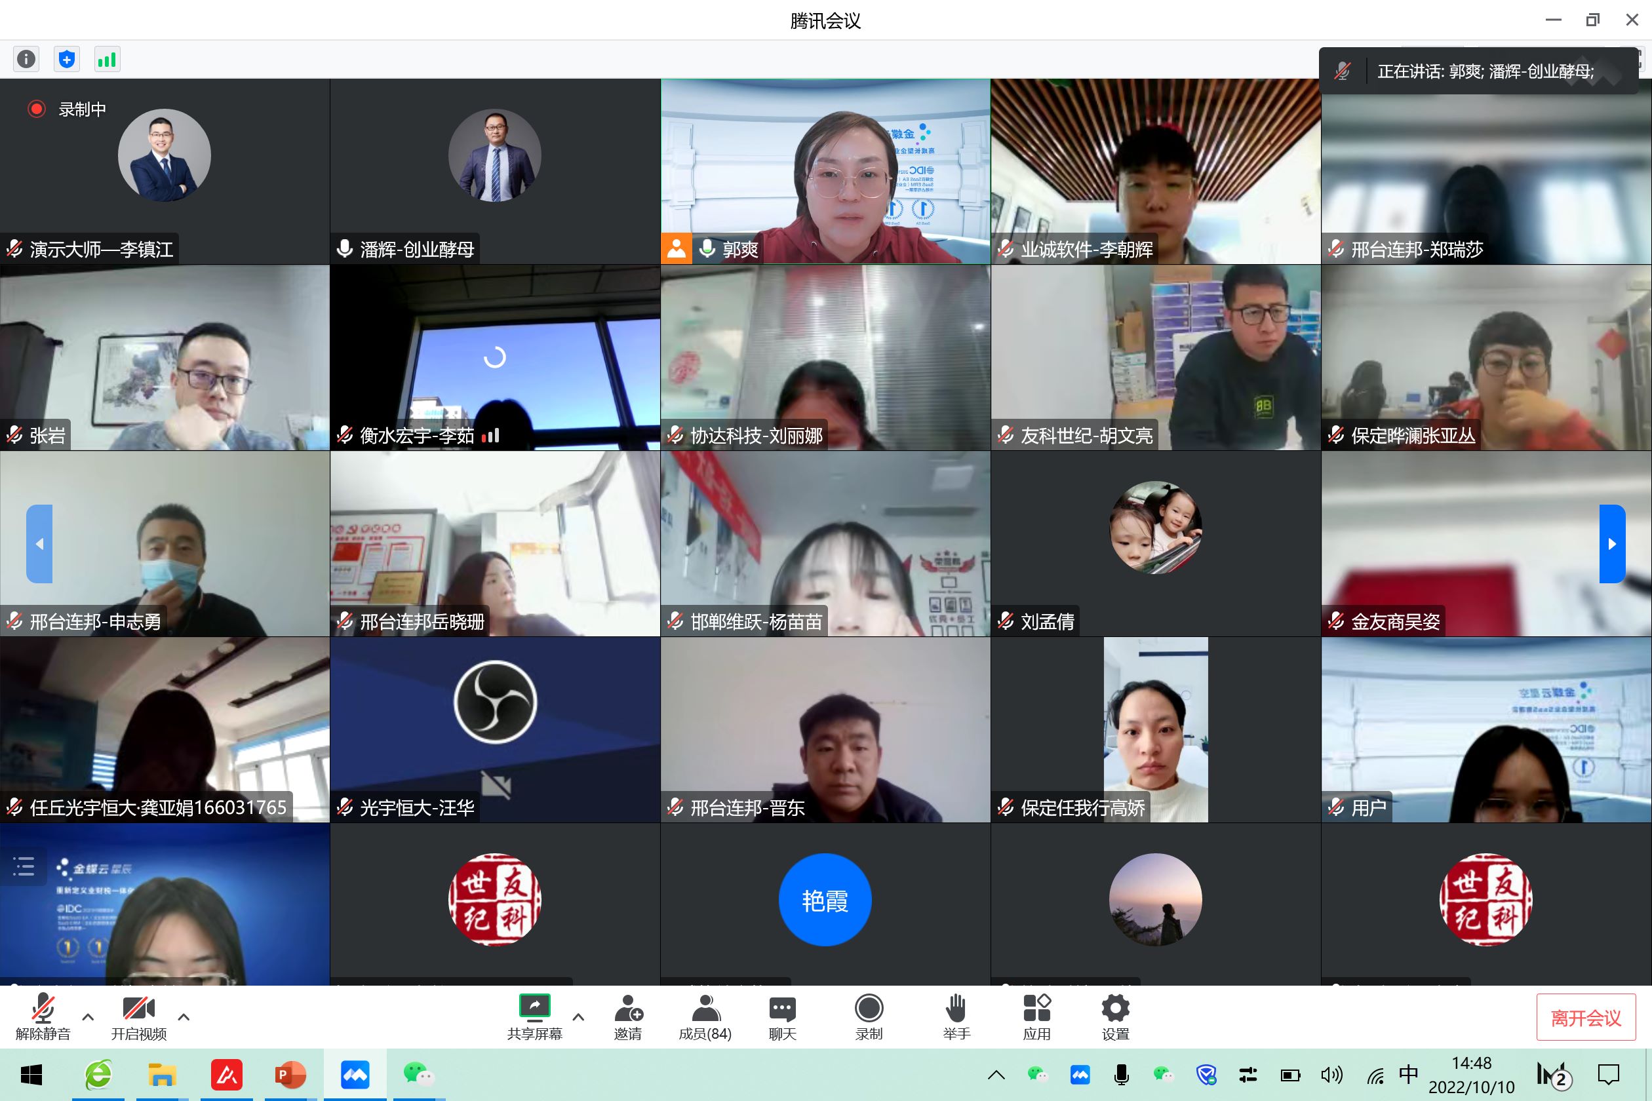Switch input method 中 indicator

(1408, 1073)
